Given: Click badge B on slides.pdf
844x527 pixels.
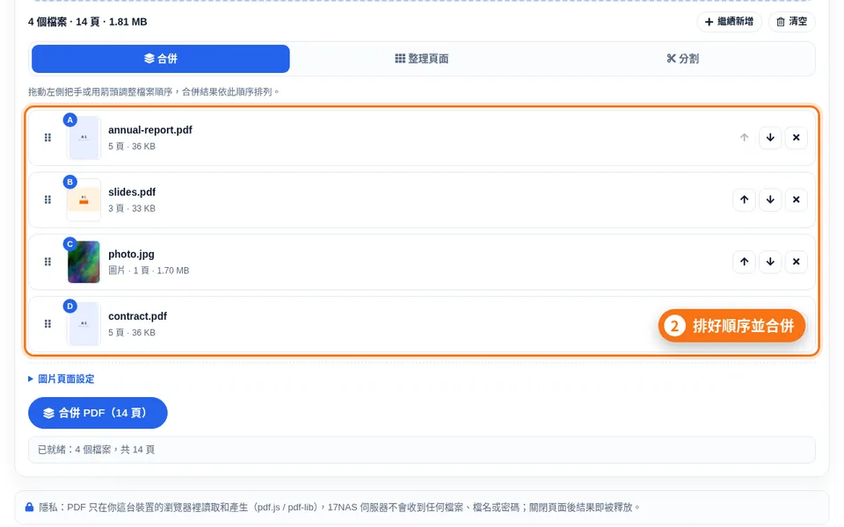Looking at the screenshot, I should pyautogui.click(x=70, y=182).
